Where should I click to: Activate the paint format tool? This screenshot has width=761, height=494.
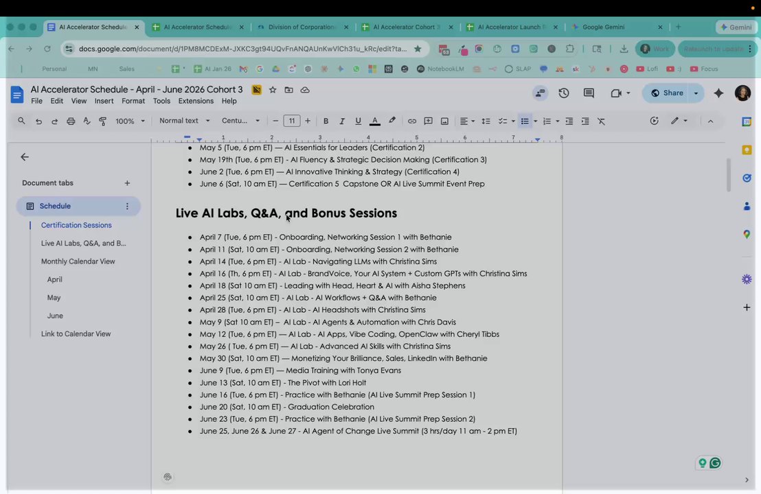click(x=102, y=121)
